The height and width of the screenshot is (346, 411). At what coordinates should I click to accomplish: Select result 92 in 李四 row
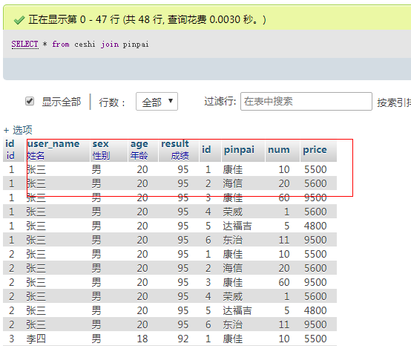tap(183, 339)
